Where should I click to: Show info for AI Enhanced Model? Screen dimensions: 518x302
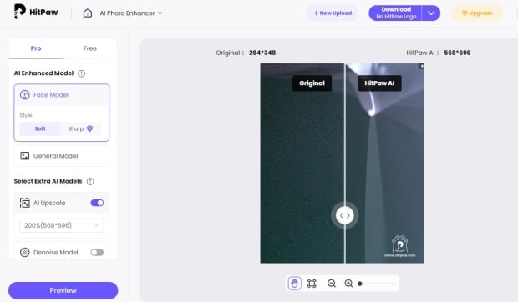coord(81,73)
